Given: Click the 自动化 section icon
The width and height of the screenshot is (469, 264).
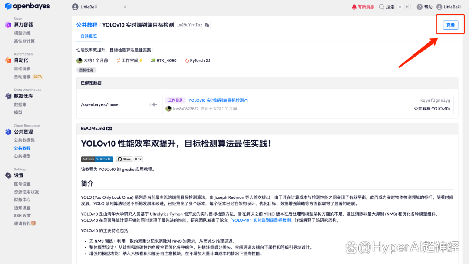Looking at the screenshot, I should click(8, 60).
